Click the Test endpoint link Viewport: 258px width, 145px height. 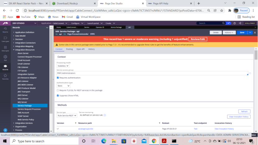point(196,129)
